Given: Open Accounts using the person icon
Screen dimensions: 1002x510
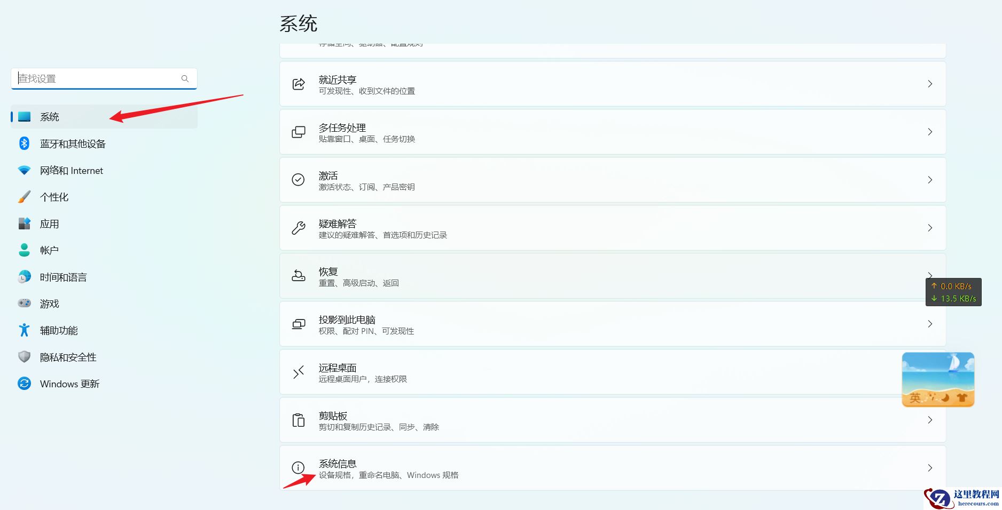Looking at the screenshot, I should (x=24, y=250).
